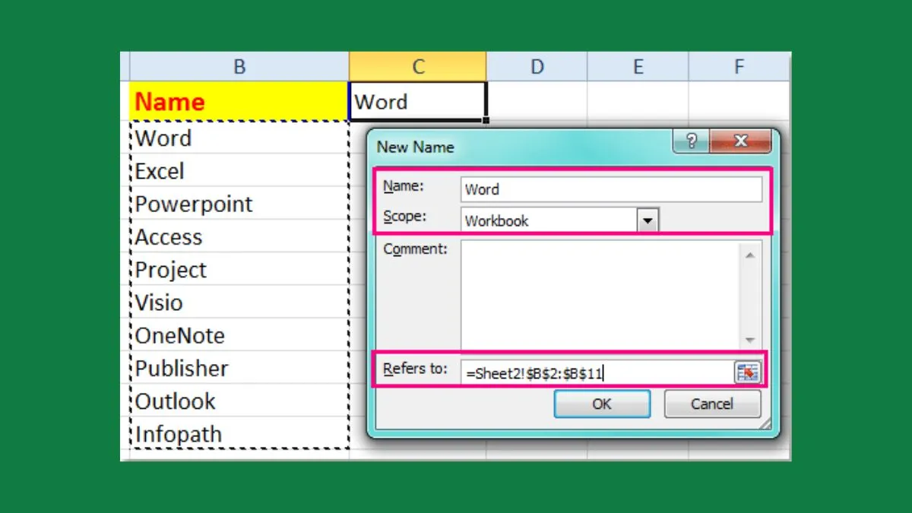The width and height of the screenshot is (912, 513).
Task: Cancel the New Name dialog
Action: 711,404
